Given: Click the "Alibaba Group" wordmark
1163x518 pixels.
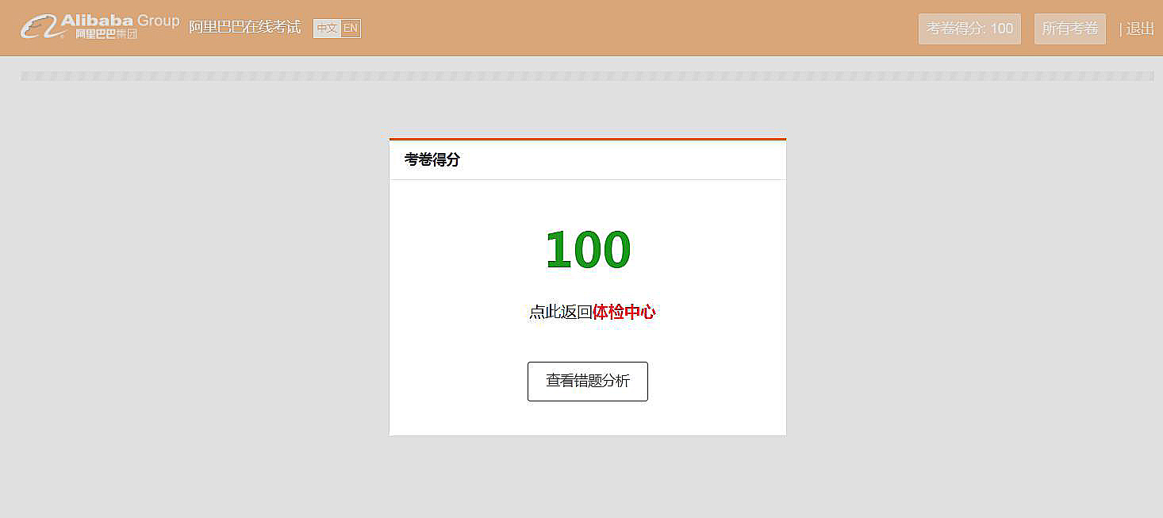Looking at the screenshot, I should (x=120, y=20).
